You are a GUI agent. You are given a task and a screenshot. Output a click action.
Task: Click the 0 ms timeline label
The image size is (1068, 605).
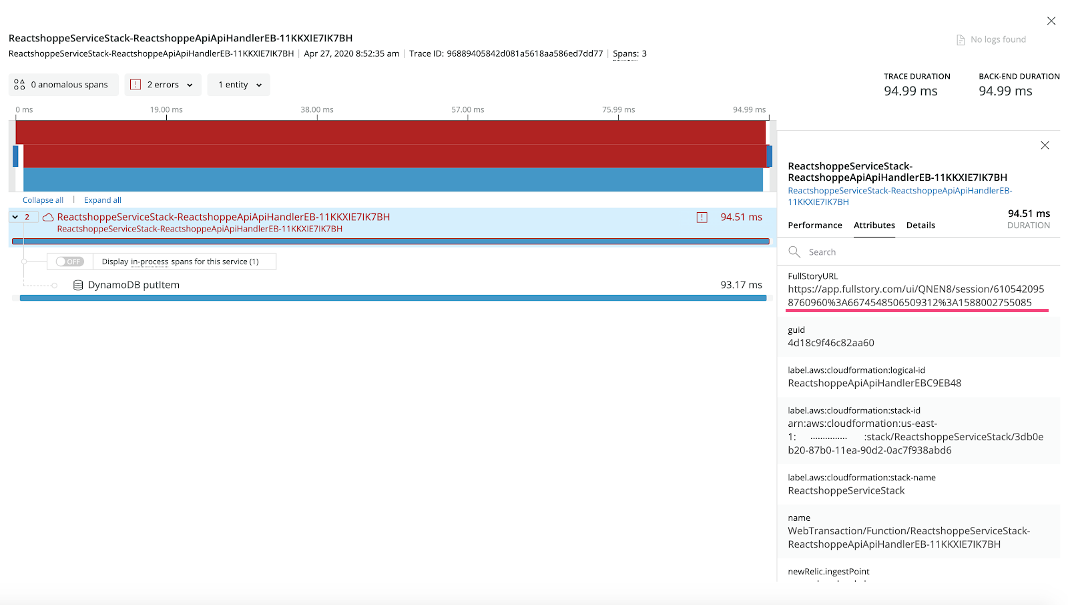click(25, 110)
